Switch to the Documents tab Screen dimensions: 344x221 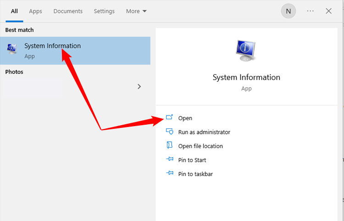68,11
